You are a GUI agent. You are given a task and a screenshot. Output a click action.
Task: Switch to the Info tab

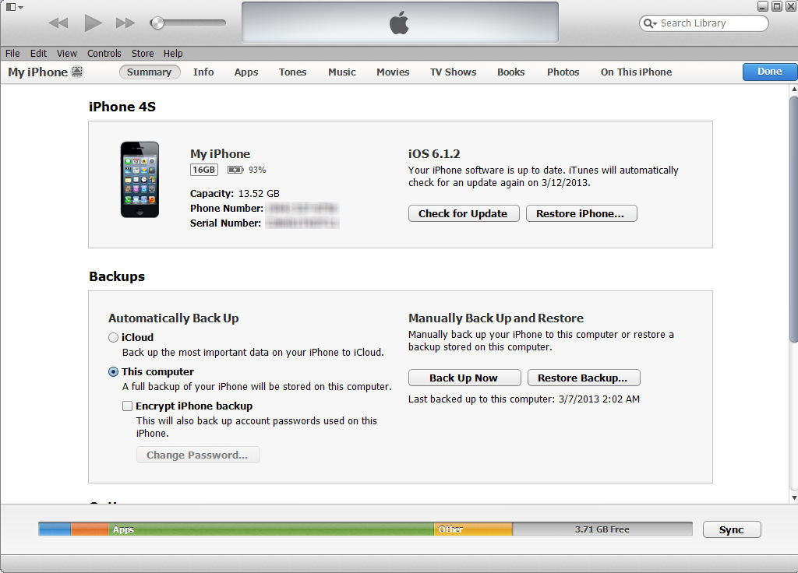click(x=203, y=72)
